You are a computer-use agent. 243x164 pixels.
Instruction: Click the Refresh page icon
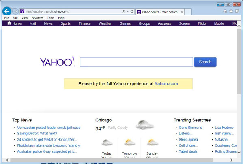pos(132,11)
